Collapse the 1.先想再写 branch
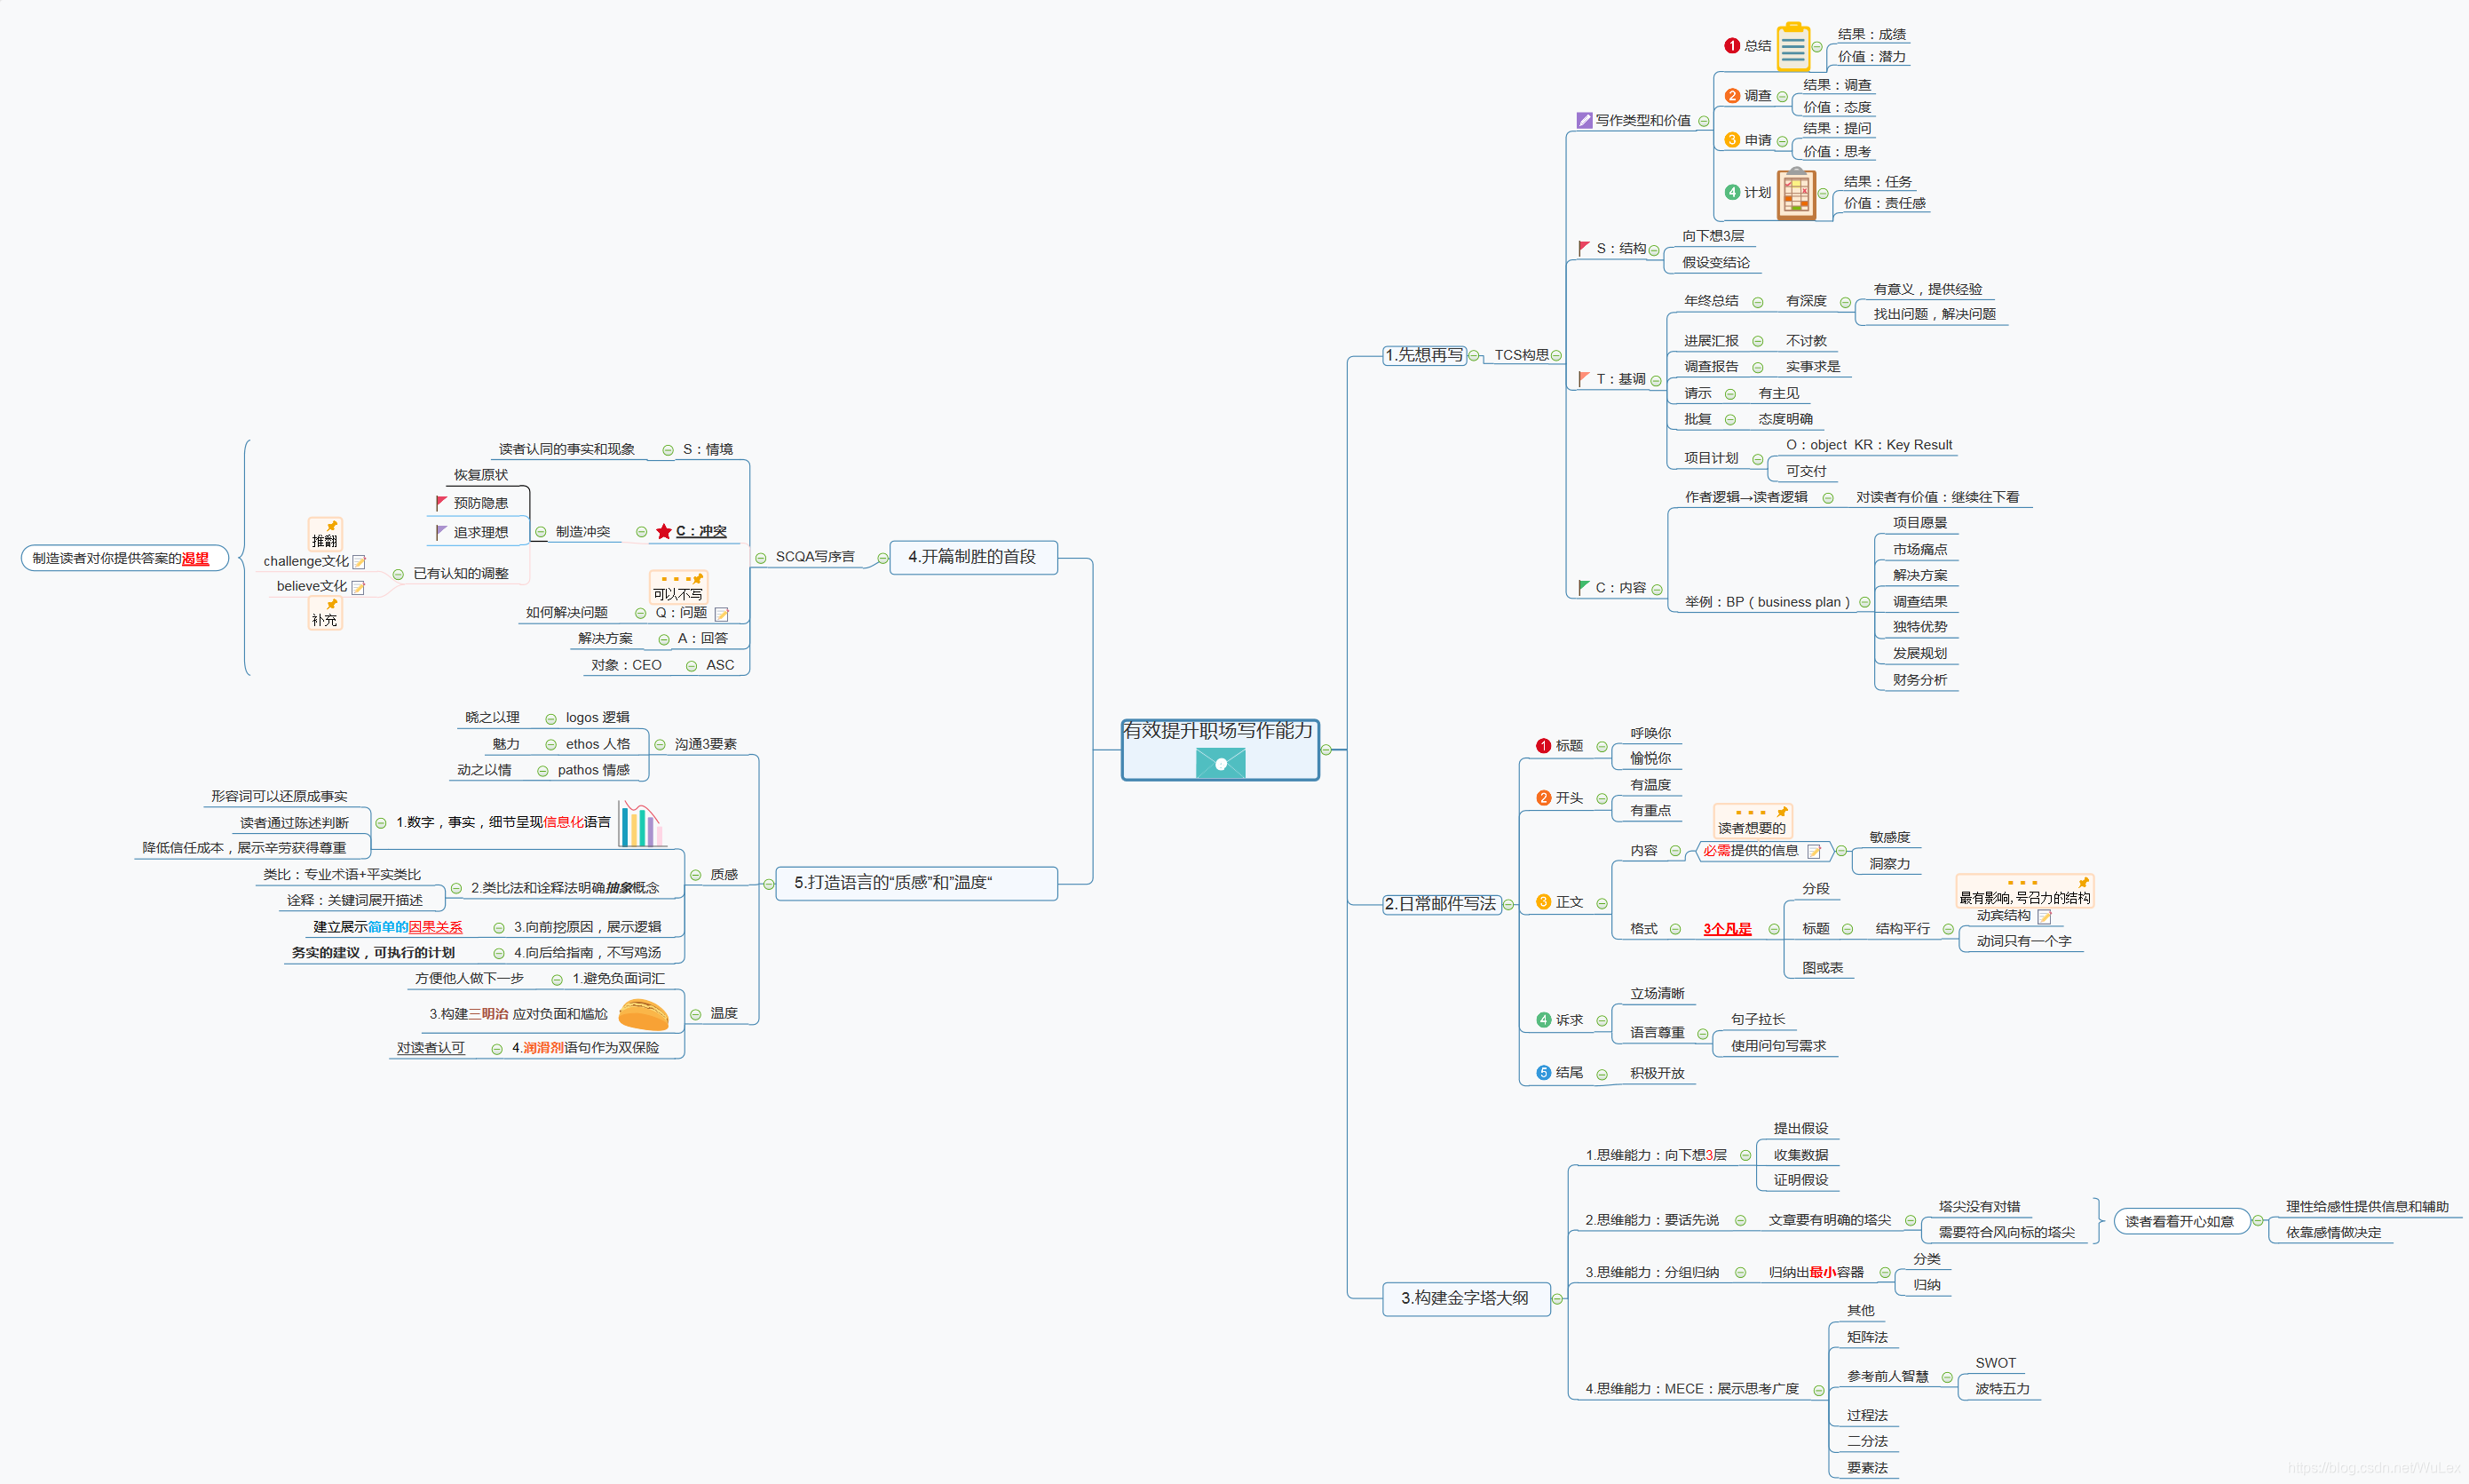This screenshot has height=1484, width=2469. click(x=1474, y=356)
